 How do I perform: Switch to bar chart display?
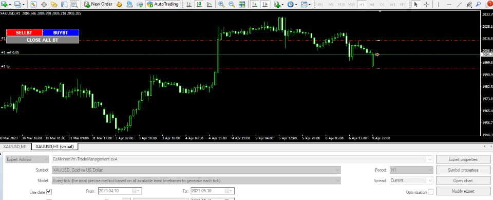pyautogui.click(x=188, y=5)
